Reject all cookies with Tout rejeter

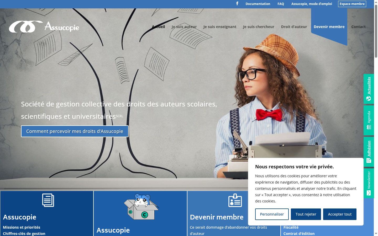pyautogui.click(x=306, y=214)
